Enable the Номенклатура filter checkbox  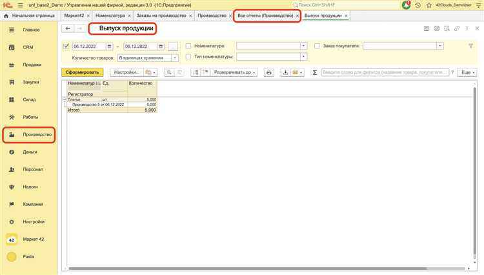pos(188,46)
